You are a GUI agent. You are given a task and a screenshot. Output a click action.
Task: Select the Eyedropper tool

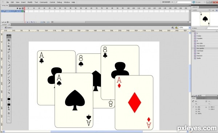tap(9, 83)
